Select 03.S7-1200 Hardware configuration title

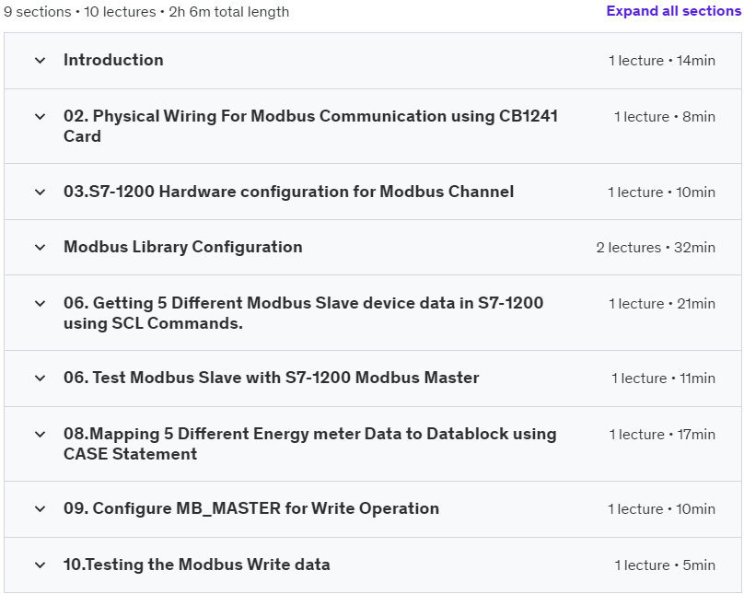288,192
